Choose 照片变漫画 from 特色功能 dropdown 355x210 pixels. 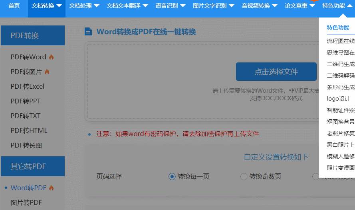(x=341, y=168)
